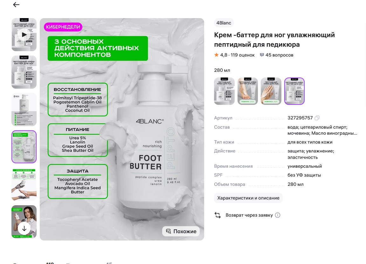Open the 45 вопросов link
Screen dimensions: 366x264
pos(279,55)
